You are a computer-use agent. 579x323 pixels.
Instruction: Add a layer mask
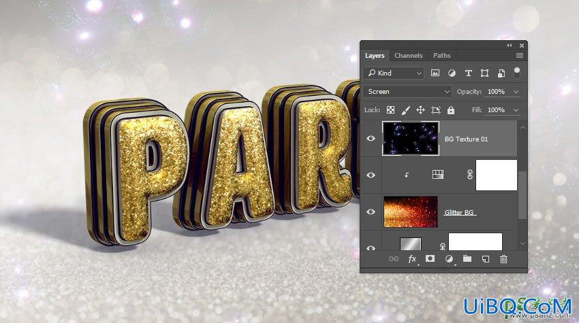(x=430, y=258)
